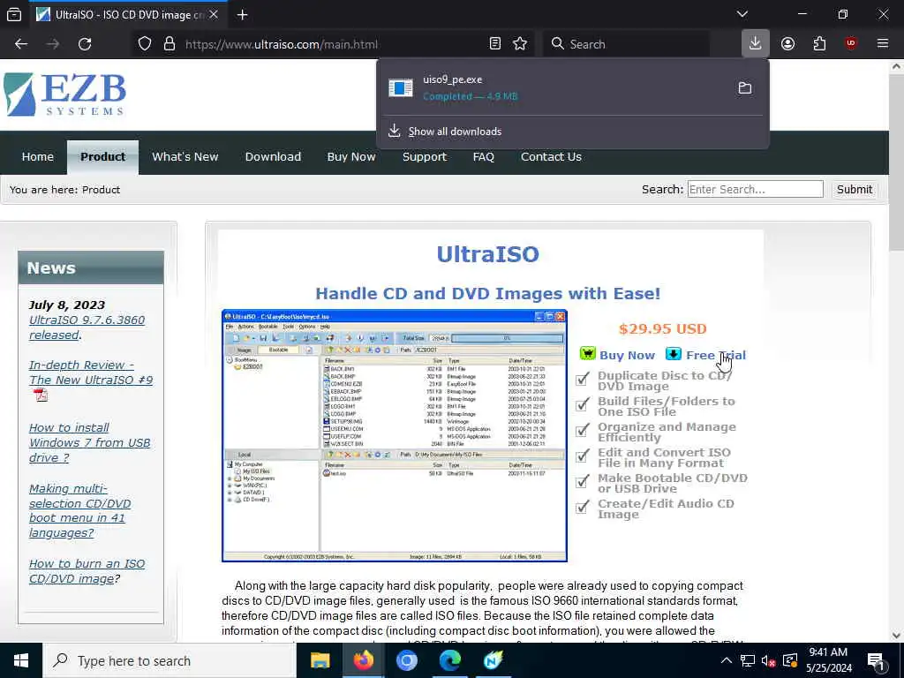Open the downloads toolbar button

coord(756,44)
